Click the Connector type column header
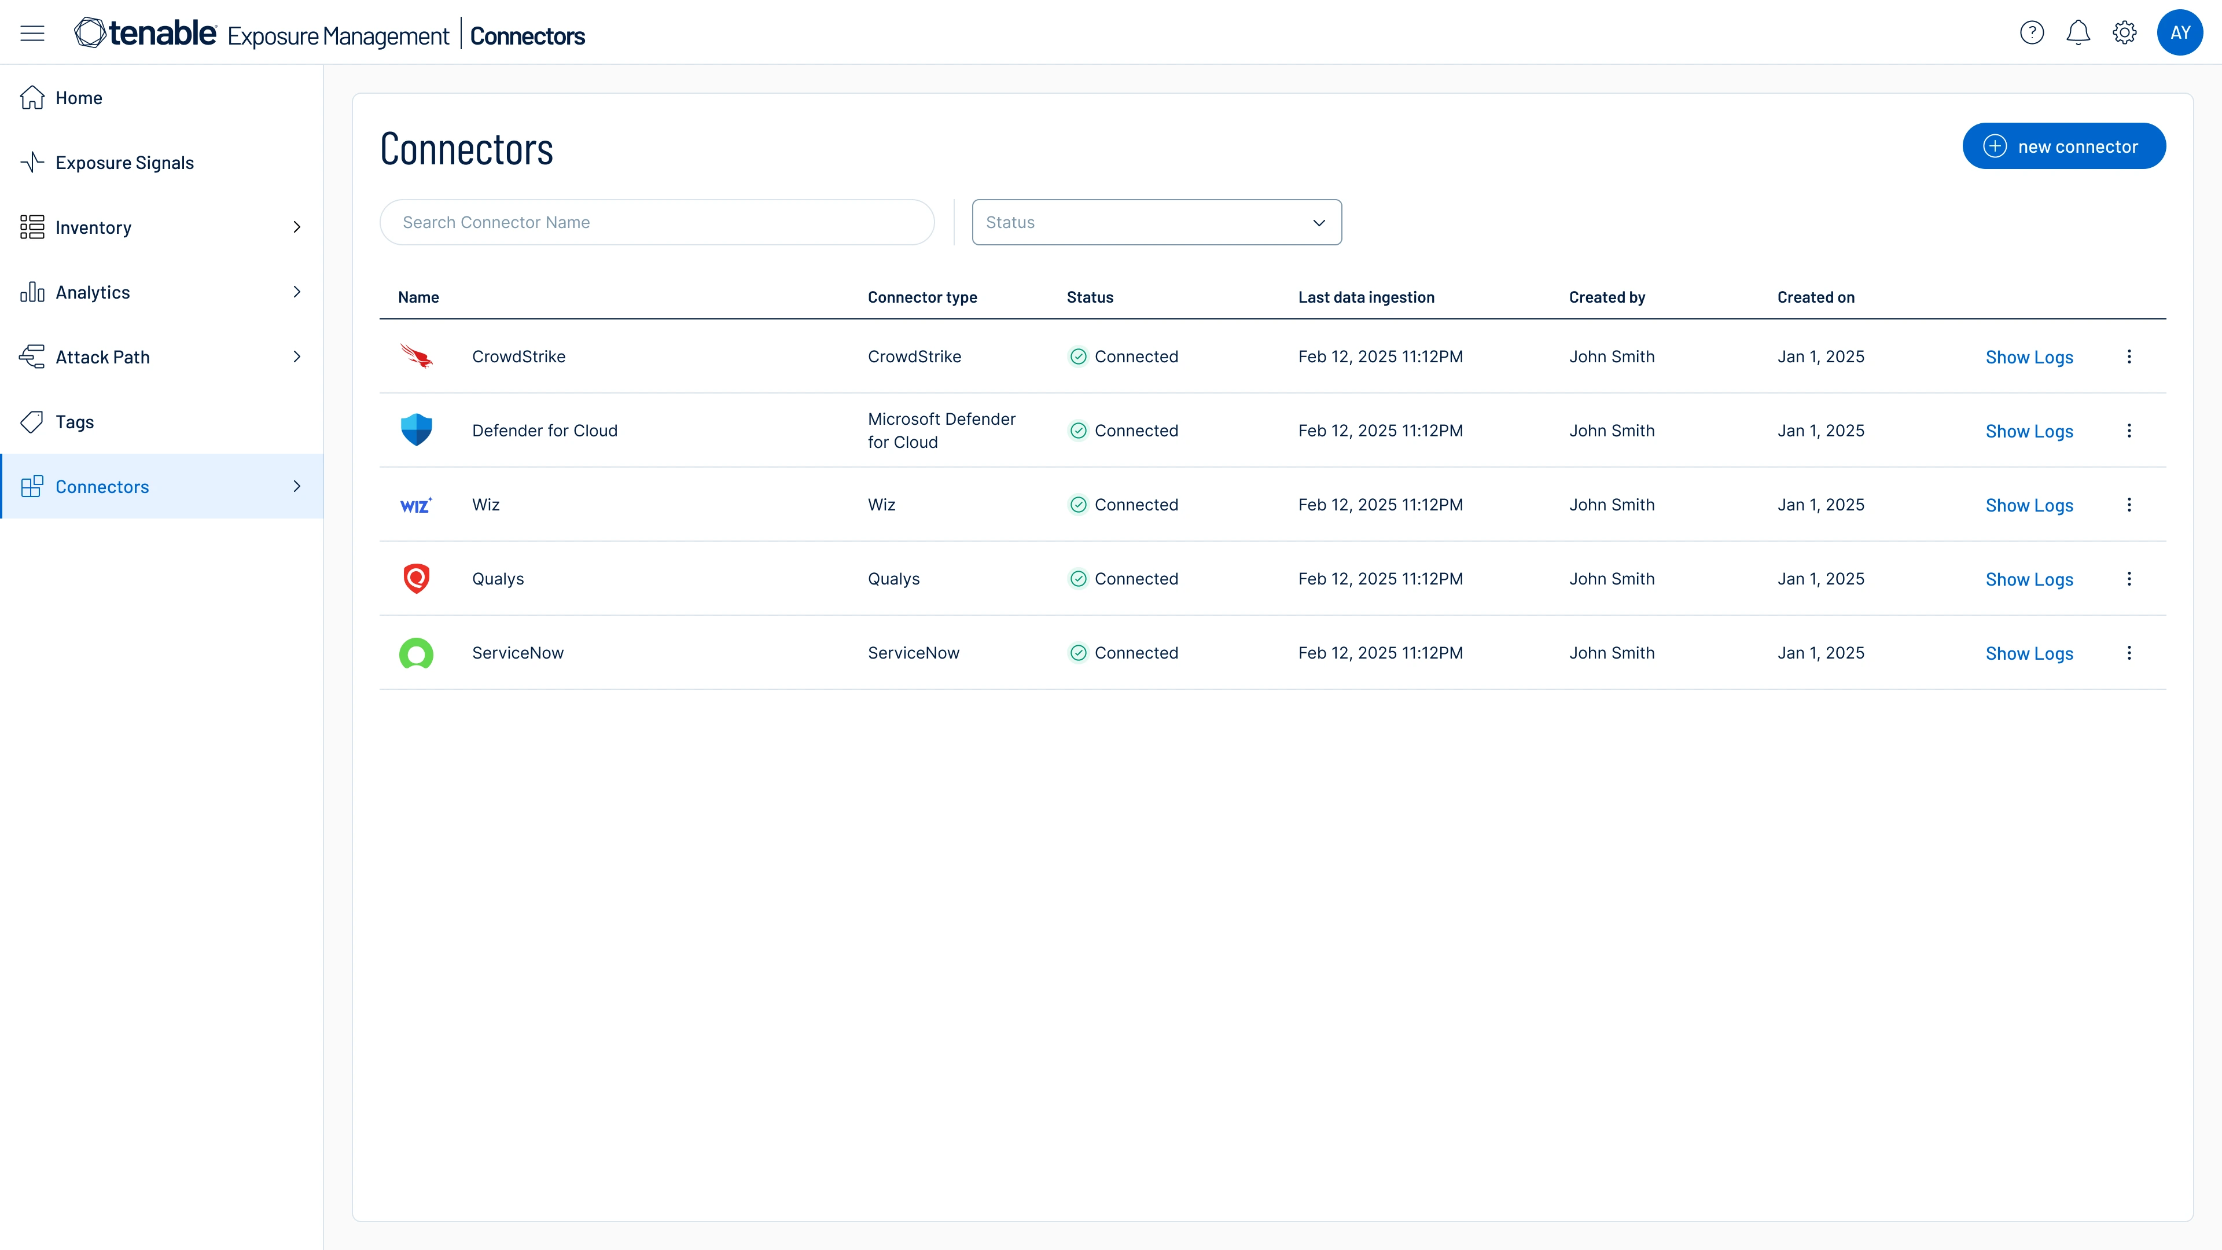Image resolution: width=2222 pixels, height=1250 pixels. point(922,297)
